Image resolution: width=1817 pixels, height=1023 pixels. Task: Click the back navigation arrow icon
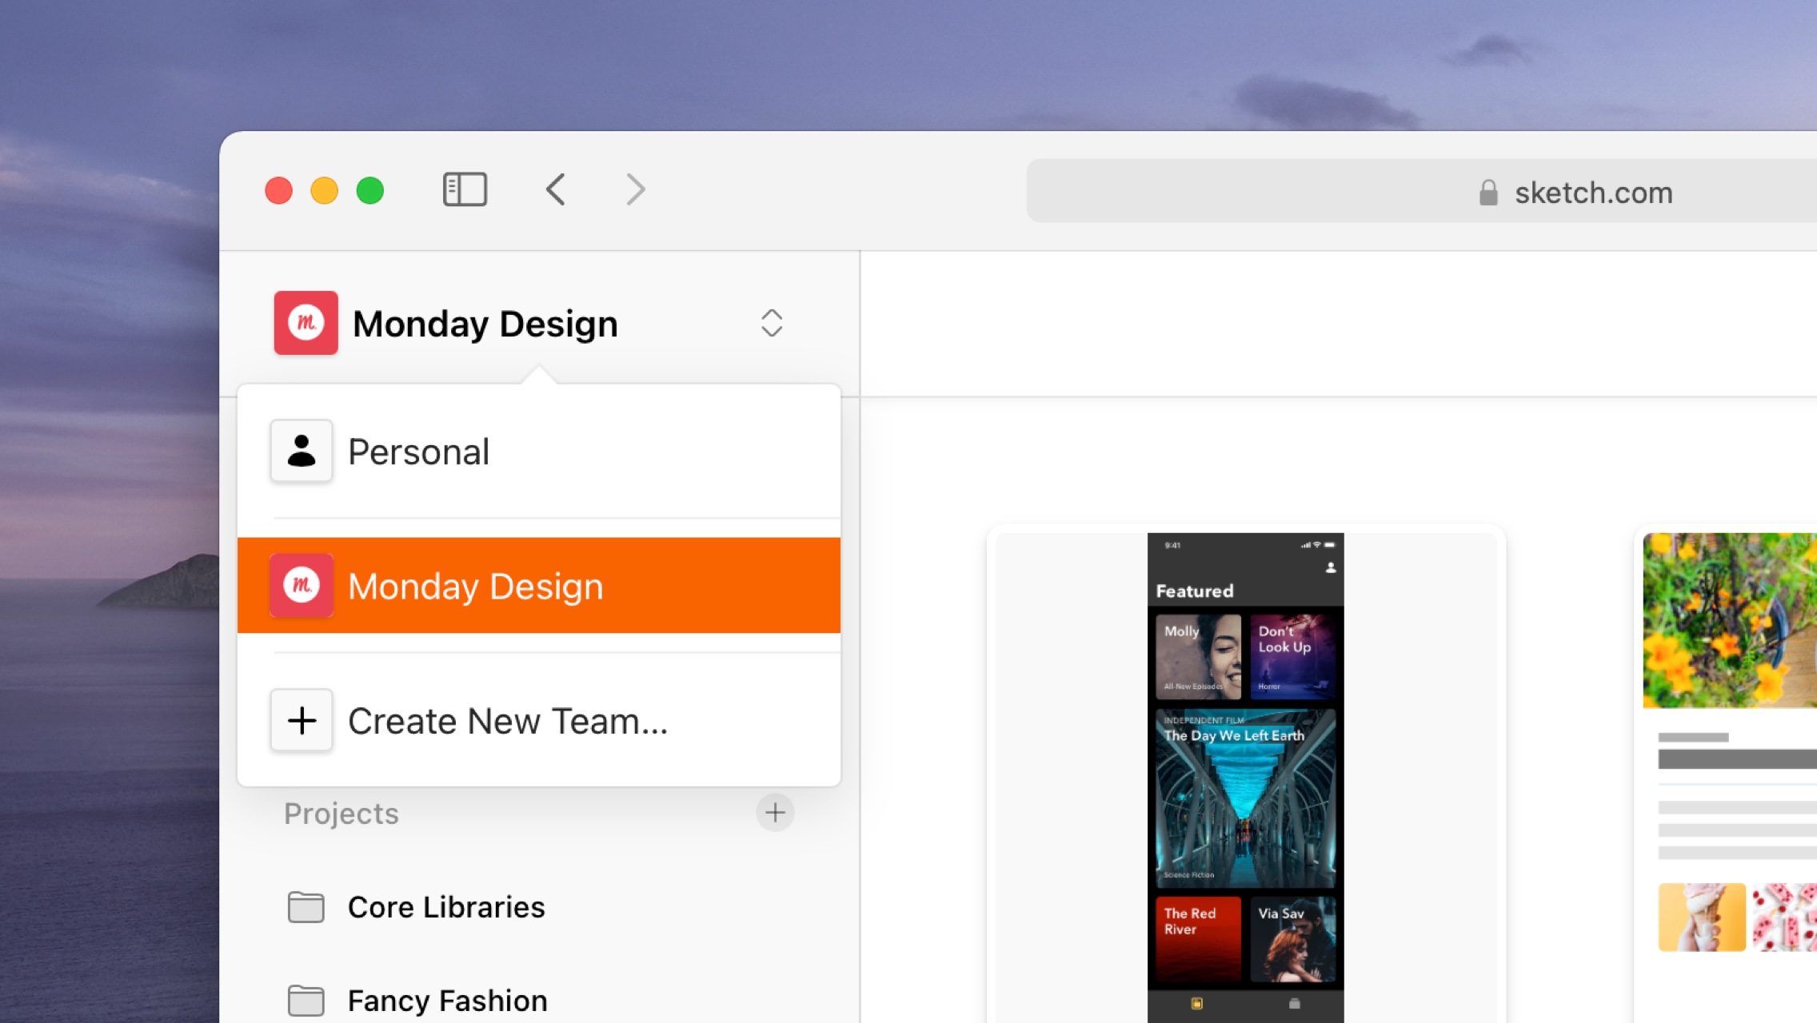[x=554, y=189]
